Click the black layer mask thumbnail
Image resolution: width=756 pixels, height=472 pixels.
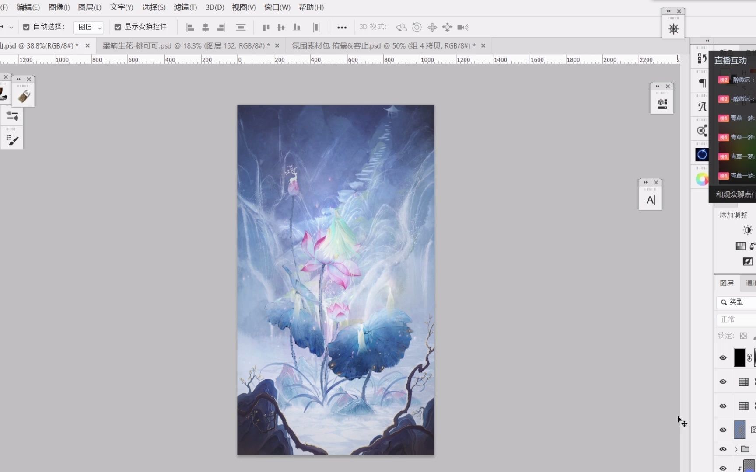(739, 357)
